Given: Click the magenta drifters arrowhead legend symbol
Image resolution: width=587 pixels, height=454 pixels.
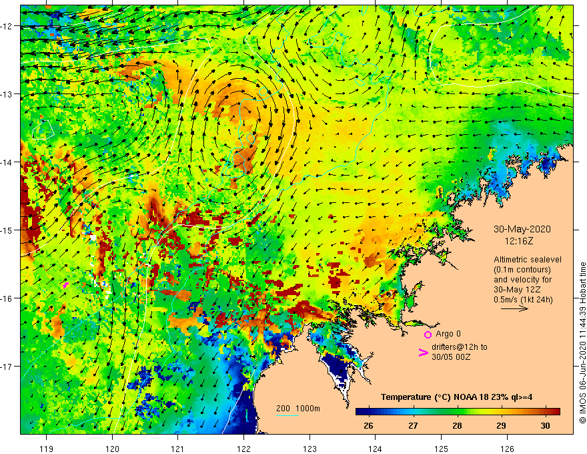Looking at the screenshot, I should (423, 353).
